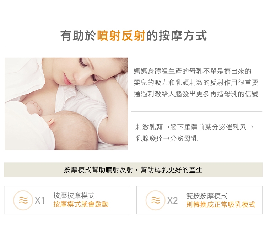Click the line 嬰兒的吸力和乳頭刺激的反射作用很重要
270x242 pixels.
[196, 83]
